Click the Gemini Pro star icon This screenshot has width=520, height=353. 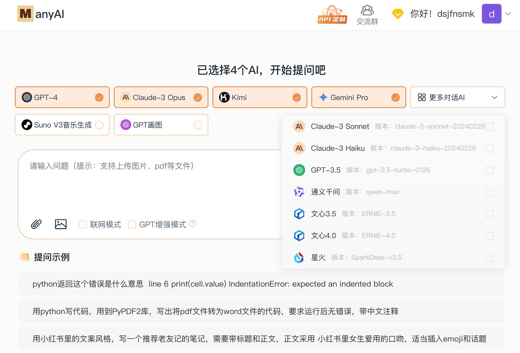[323, 97]
